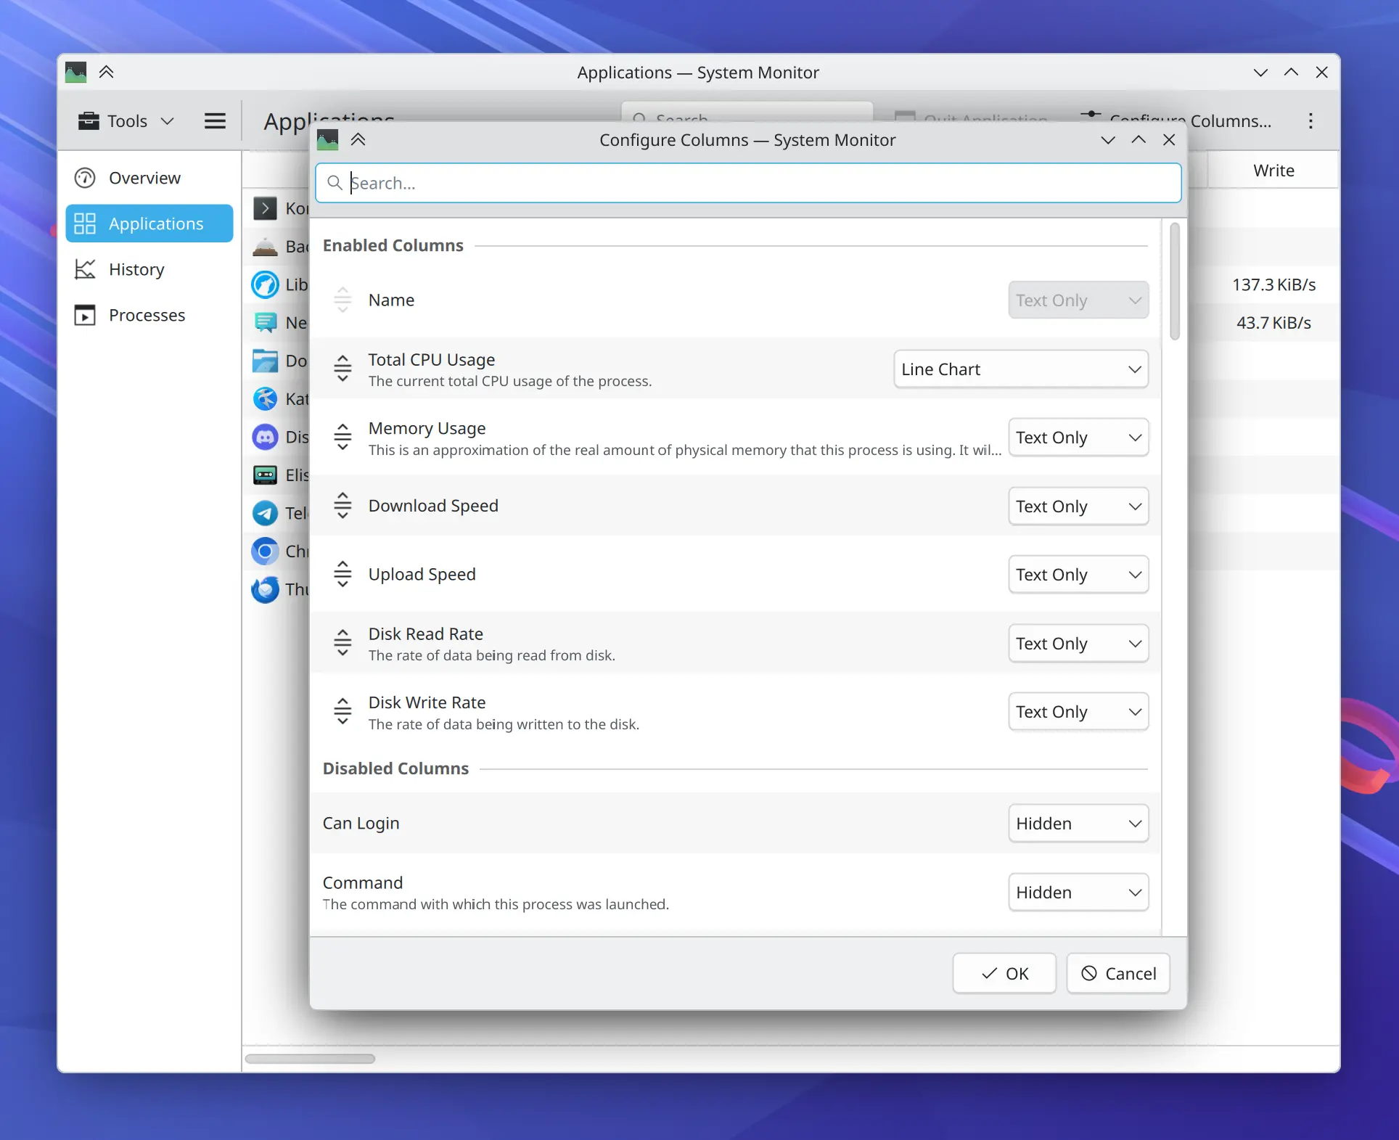Select the Kate editor icon
Screen dimensions: 1399x1140
pyautogui.click(x=265, y=398)
